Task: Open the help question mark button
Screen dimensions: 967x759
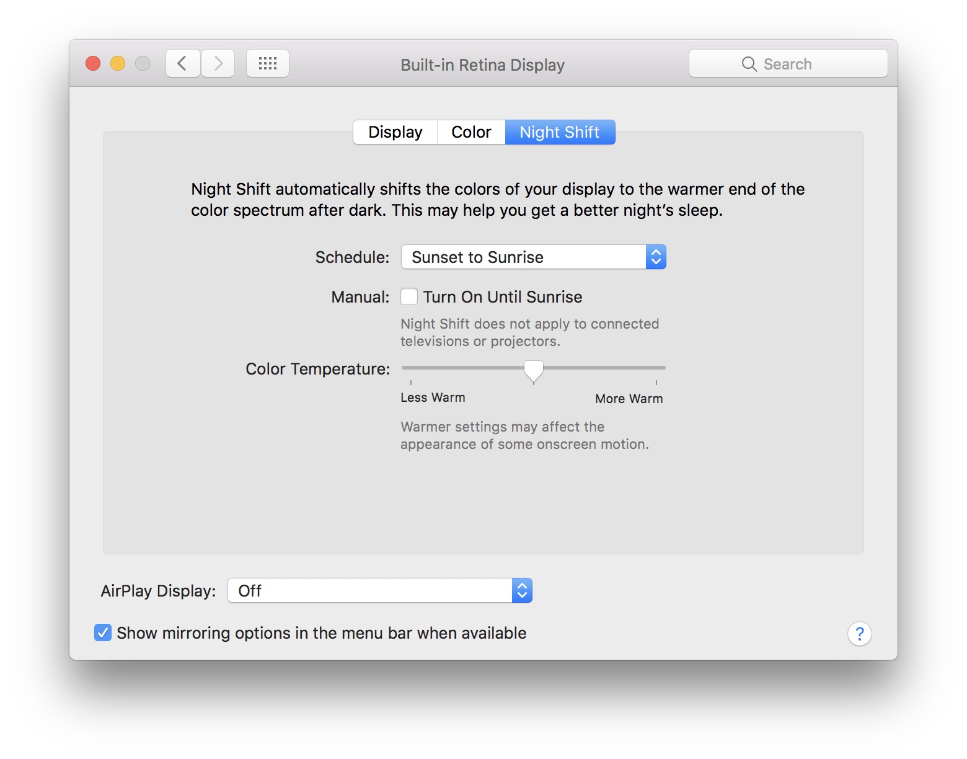Action: [x=859, y=633]
